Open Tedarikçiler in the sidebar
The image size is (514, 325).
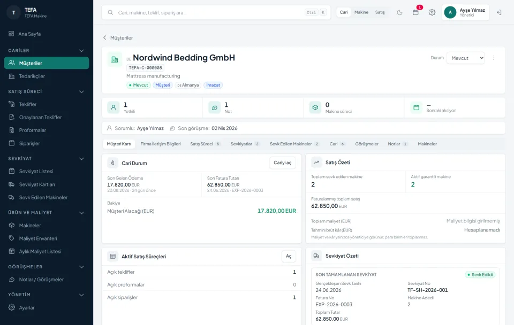click(47, 76)
